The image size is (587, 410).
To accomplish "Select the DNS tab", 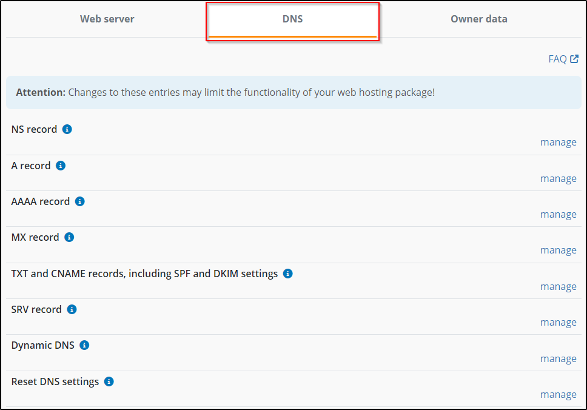I will [292, 19].
